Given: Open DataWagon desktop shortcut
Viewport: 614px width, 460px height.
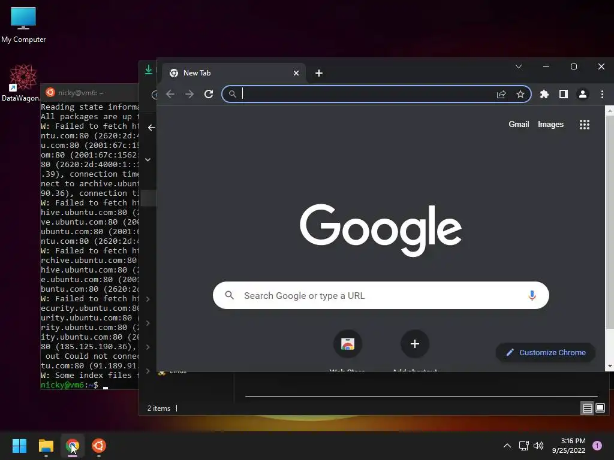Looking at the screenshot, I should (22, 83).
